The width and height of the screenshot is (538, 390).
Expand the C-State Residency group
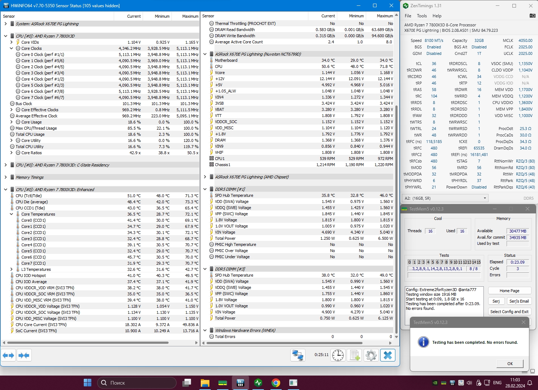(x=5, y=165)
